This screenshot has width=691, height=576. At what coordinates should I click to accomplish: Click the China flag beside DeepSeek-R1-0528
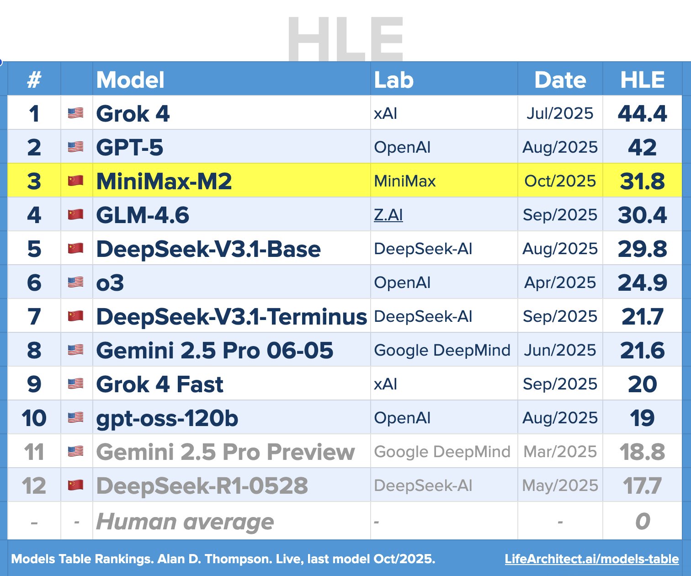coord(75,485)
